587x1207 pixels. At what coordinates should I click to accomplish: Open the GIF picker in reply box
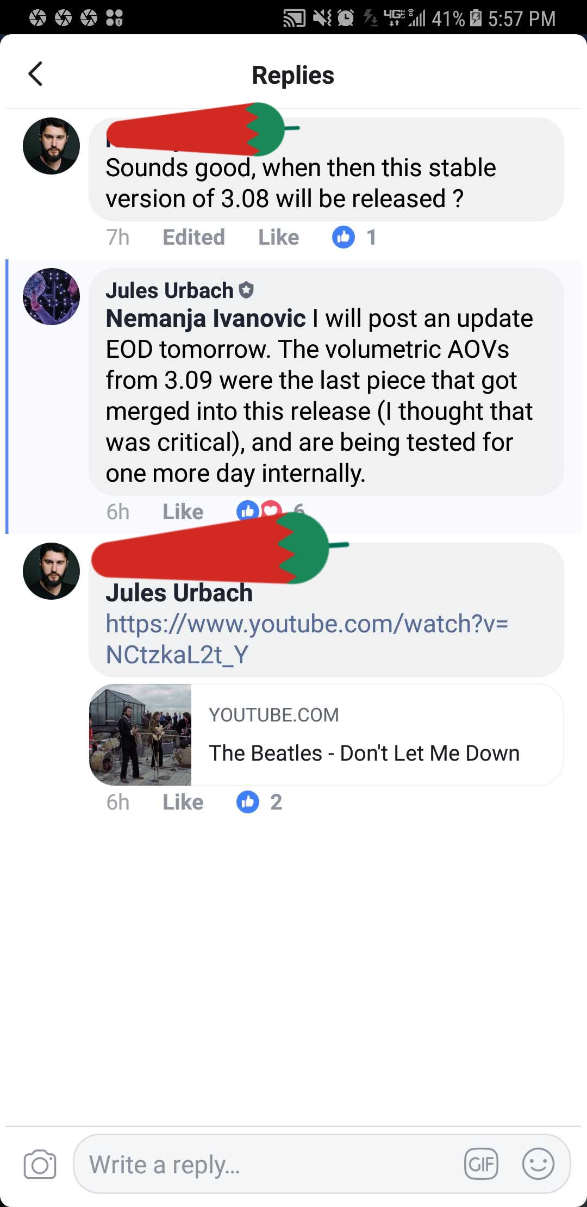click(x=481, y=1164)
